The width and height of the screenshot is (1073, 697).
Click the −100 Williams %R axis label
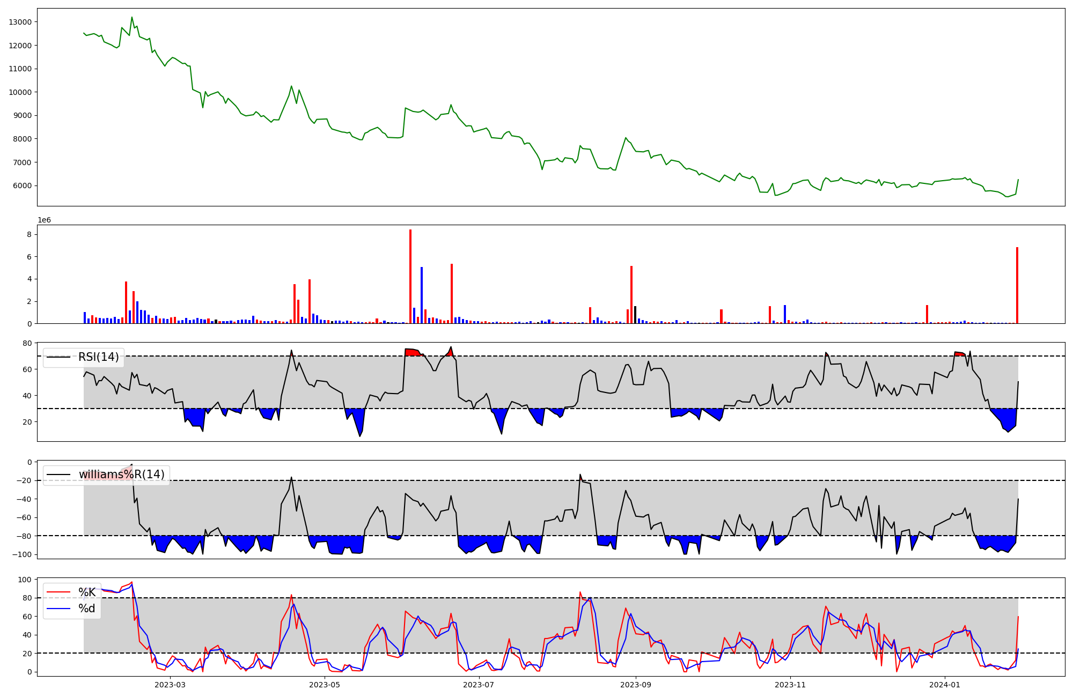tap(22, 554)
